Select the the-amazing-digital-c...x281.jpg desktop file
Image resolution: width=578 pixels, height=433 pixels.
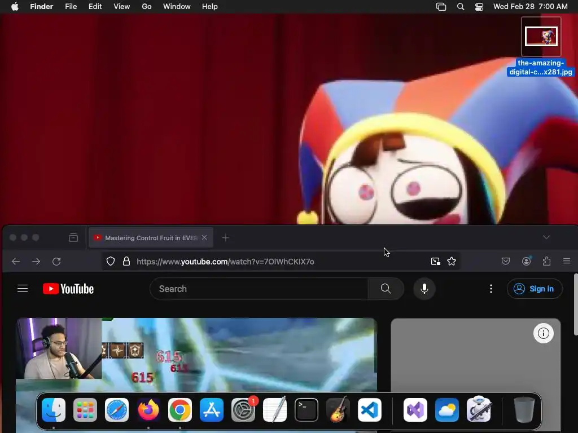541,46
